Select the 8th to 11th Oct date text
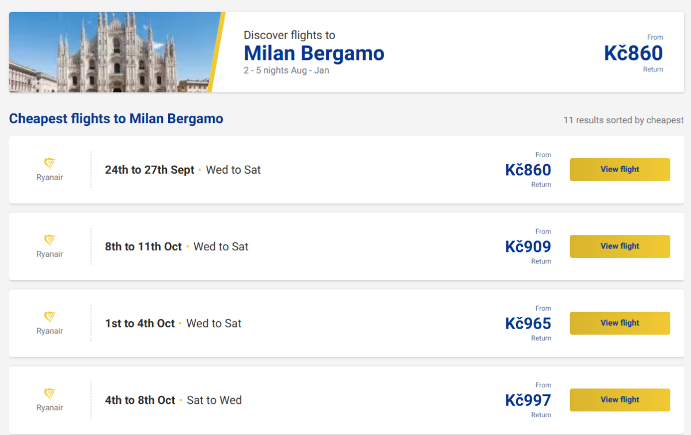This screenshot has height=435, width=691. click(143, 247)
